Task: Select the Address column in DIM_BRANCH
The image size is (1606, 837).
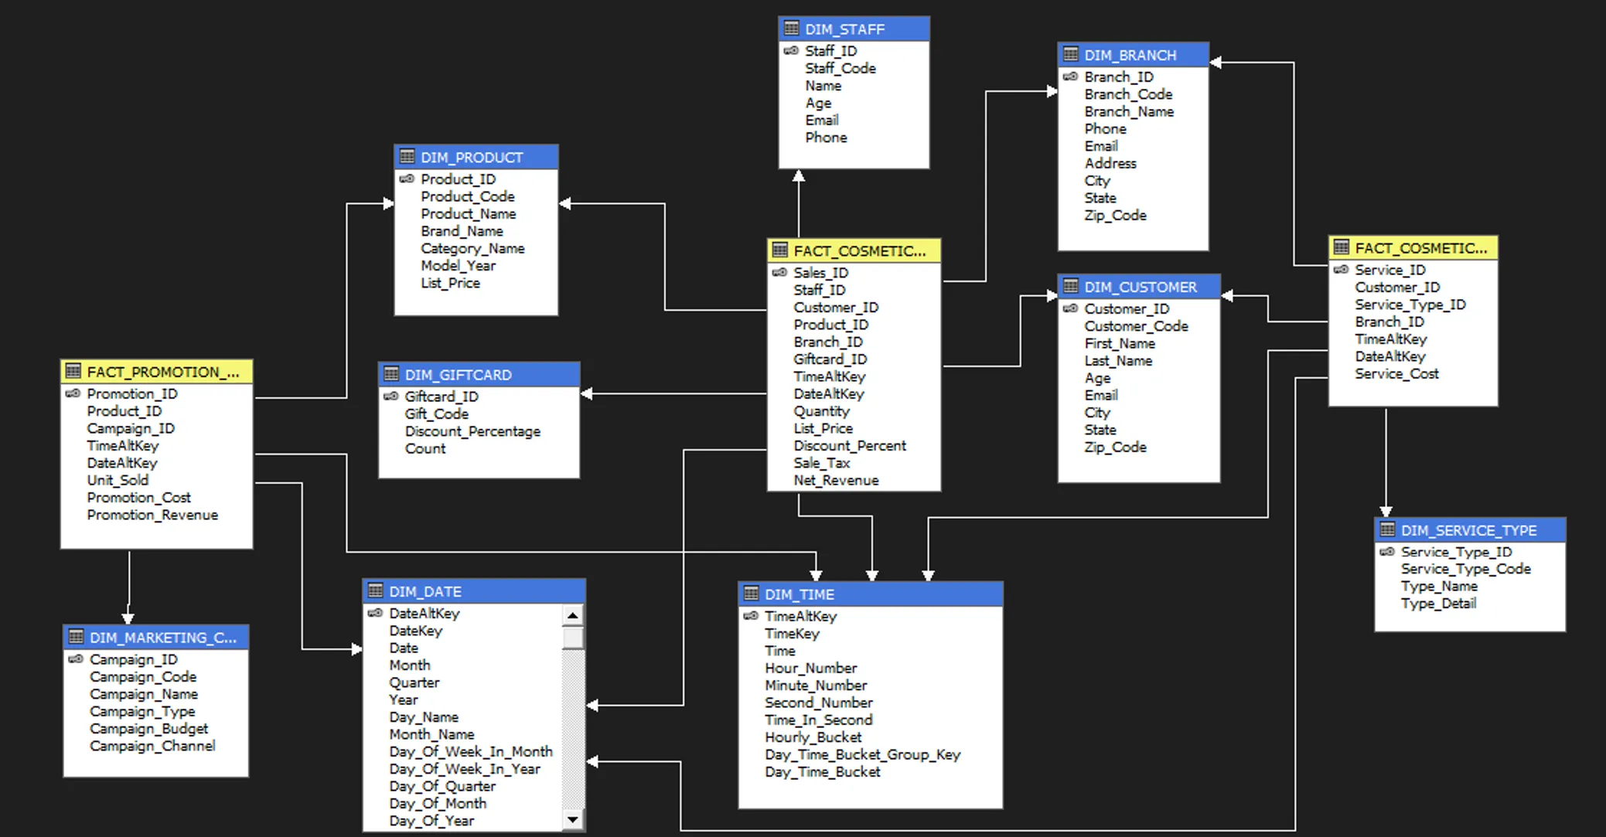Action: point(1110,163)
